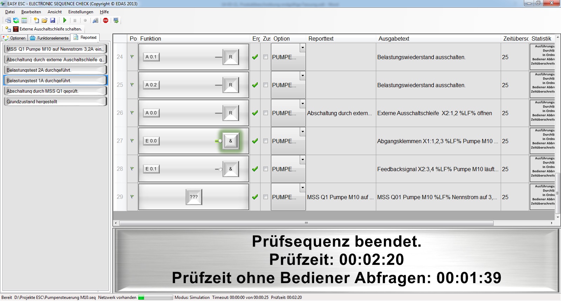Click the blue floppy disk Save icon
The width and height of the screenshot is (561, 301).
53,20
